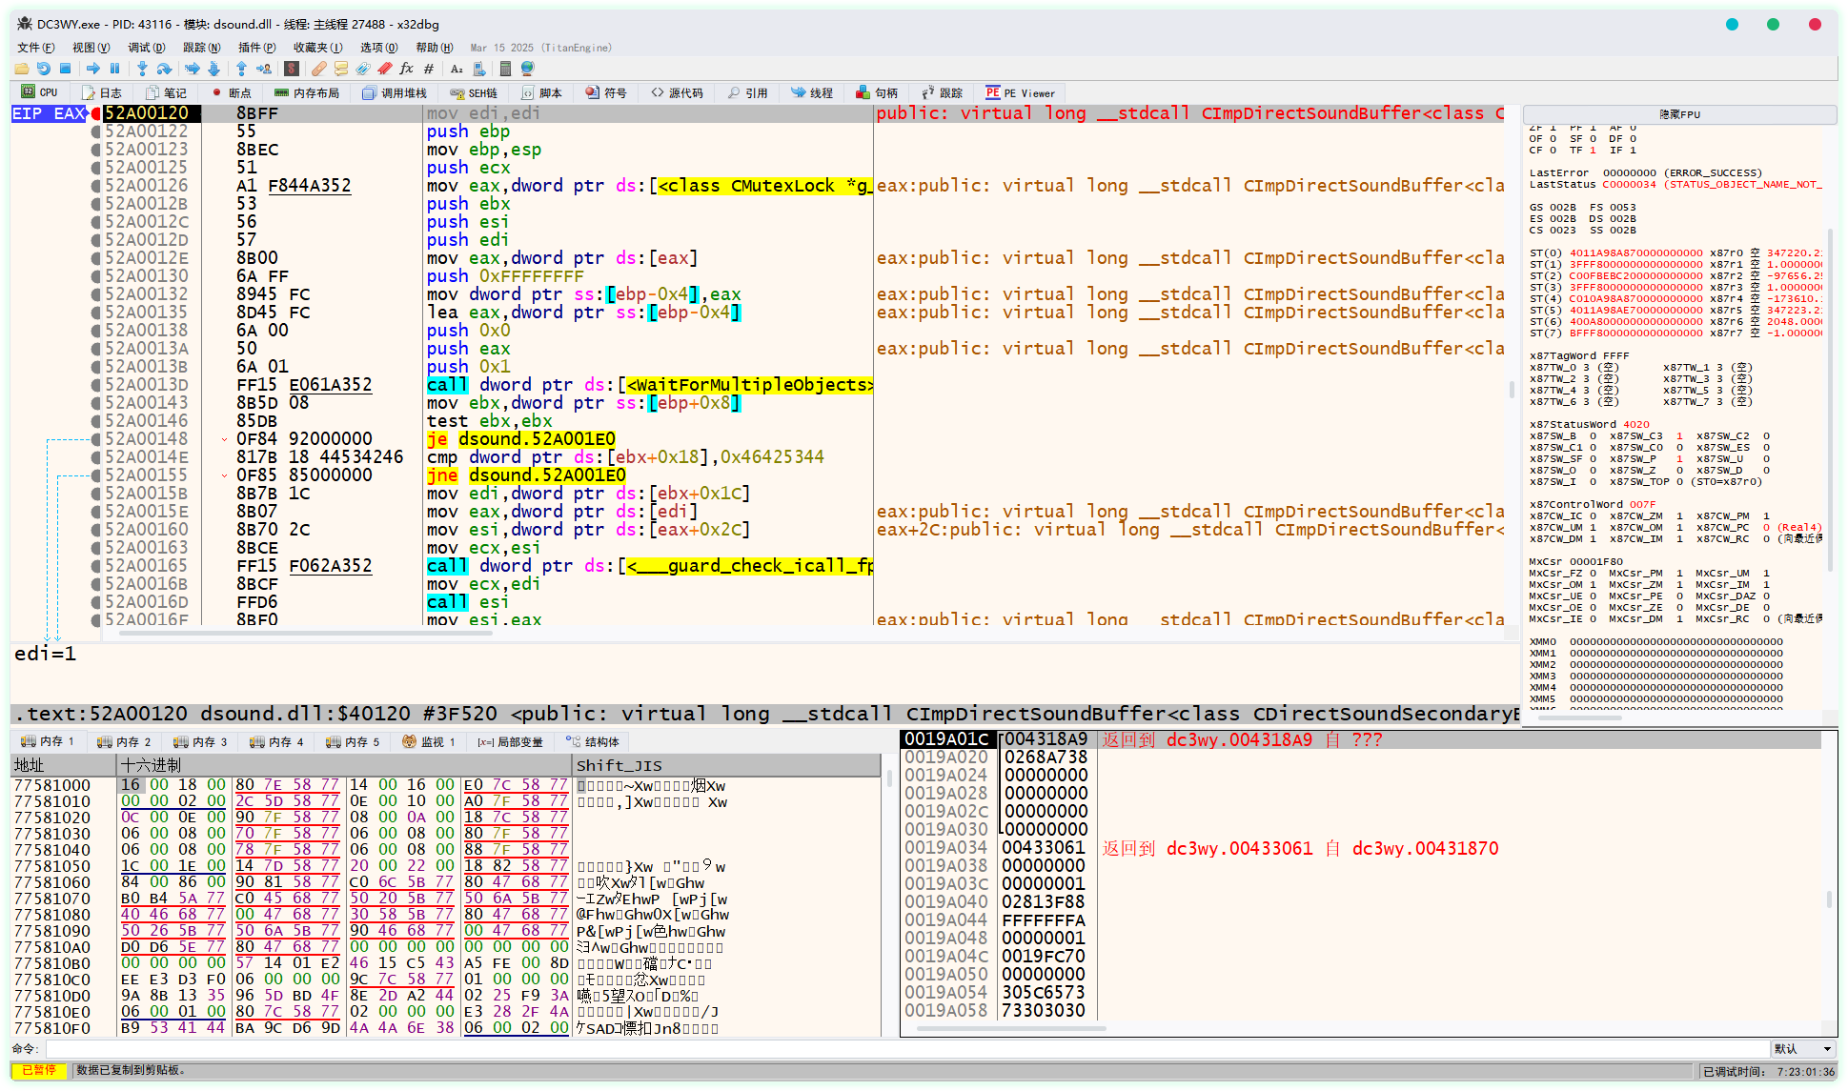Open the calculator icon
This screenshot has height=1091, width=1848.
pos(505,69)
